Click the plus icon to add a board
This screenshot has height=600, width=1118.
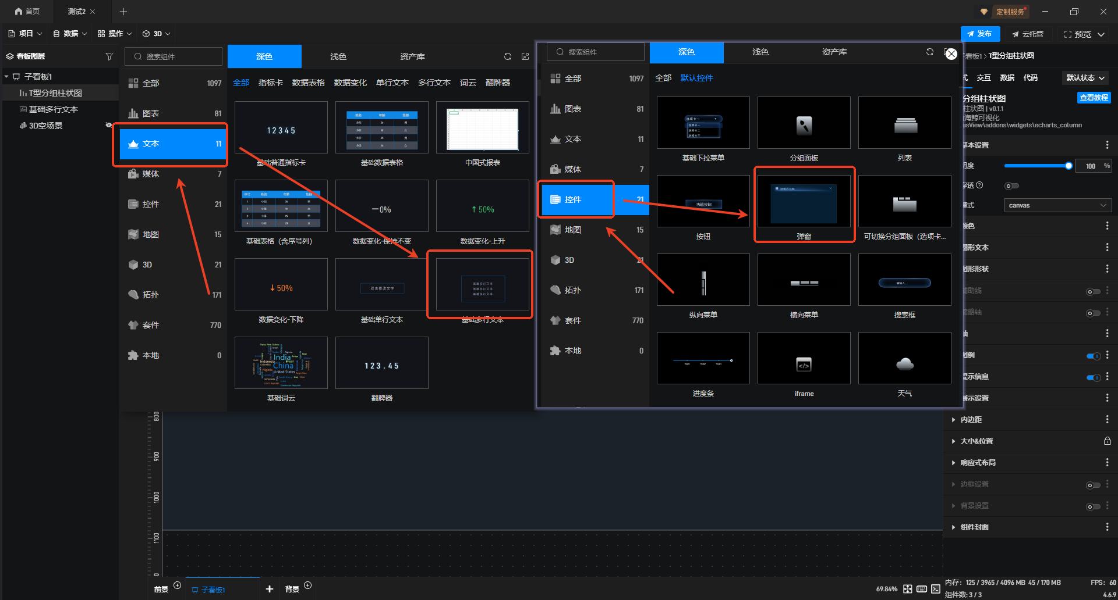[270, 589]
